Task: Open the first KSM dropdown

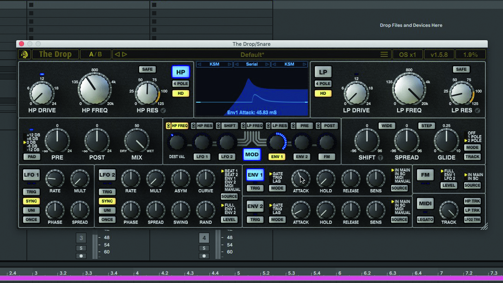Action: pyautogui.click(x=215, y=64)
